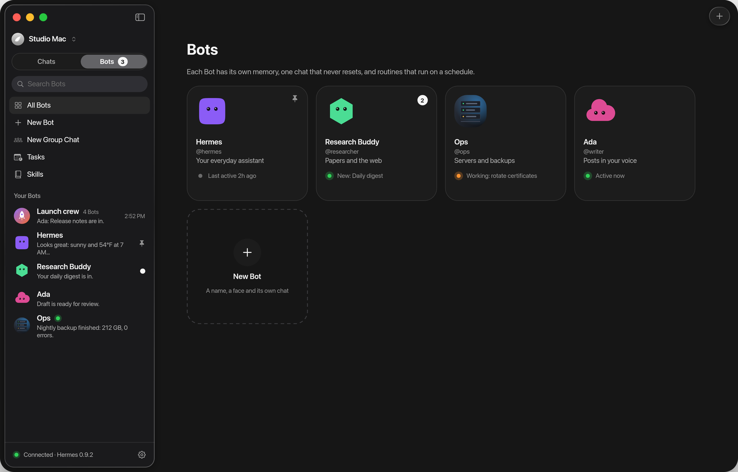Screen dimensions: 738x472
Task: Open the Ada chat in Your Bots
Action: (x=79, y=298)
